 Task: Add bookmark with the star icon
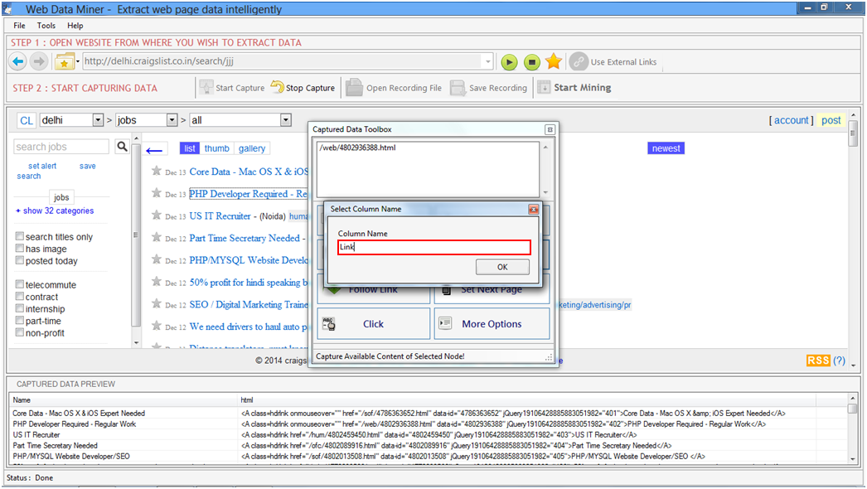[x=554, y=61]
